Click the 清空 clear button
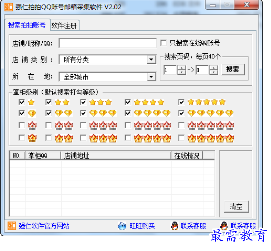Screen dimensions: 271x251 [236, 207]
